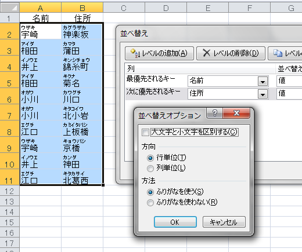Click cell containing 北小岩

82,112
